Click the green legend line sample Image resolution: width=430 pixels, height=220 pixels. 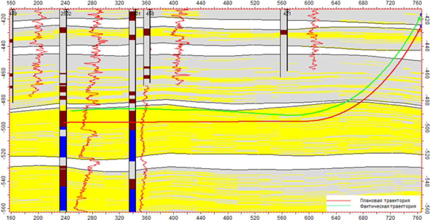[338, 206]
